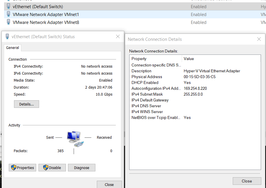Select the DHCP Enabled row

coord(195,82)
